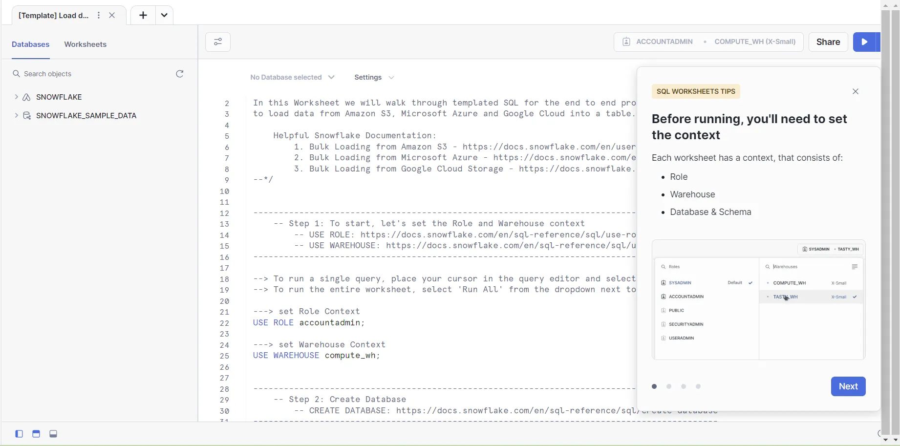Click the Bulk Loading from Amazon S3 line
The height and width of the screenshot is (446, 900).
click(x=464, y=147)
